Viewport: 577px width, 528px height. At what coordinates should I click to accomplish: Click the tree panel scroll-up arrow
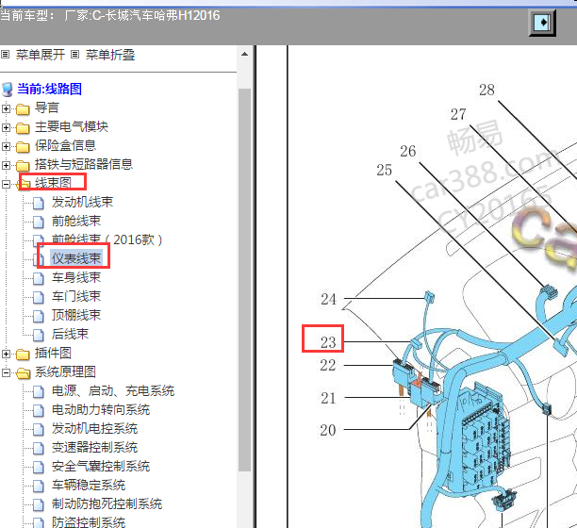click(244, 54)
